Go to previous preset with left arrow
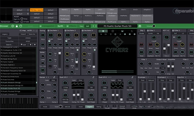 [93, 26]
